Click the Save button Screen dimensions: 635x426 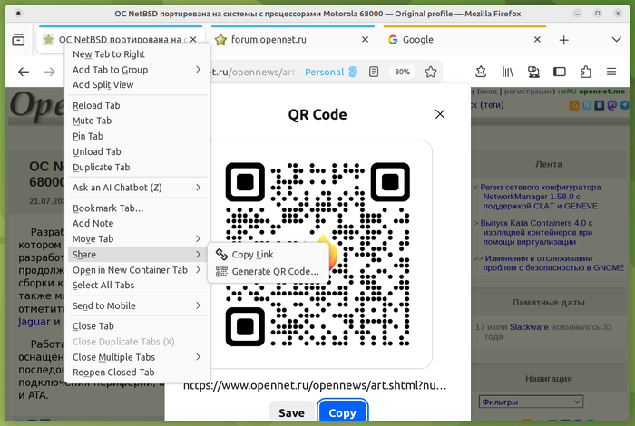click(291, 412)
